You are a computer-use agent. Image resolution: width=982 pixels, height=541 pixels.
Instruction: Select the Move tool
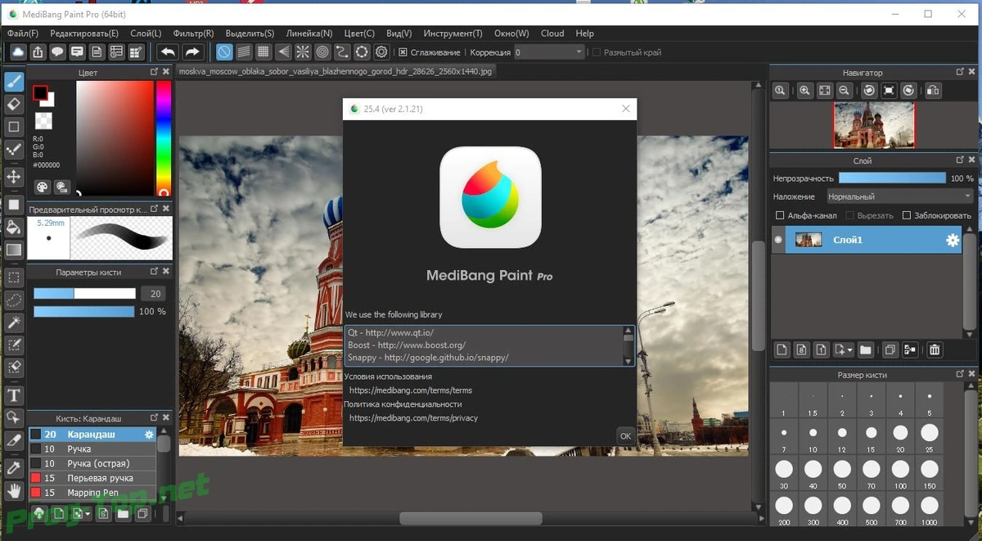click(14, 176)
